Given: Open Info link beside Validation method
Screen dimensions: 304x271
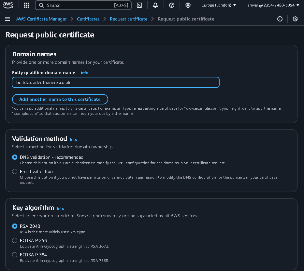Looking at the screenshot, I should pyautogui.click(x=74, y=140).
